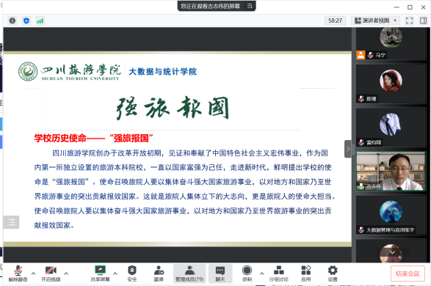Select the 大数据管理与应用张宇 thumbnail
This screenshot has height=286, width=431.
pyautogui.click(x=391, y=215)
